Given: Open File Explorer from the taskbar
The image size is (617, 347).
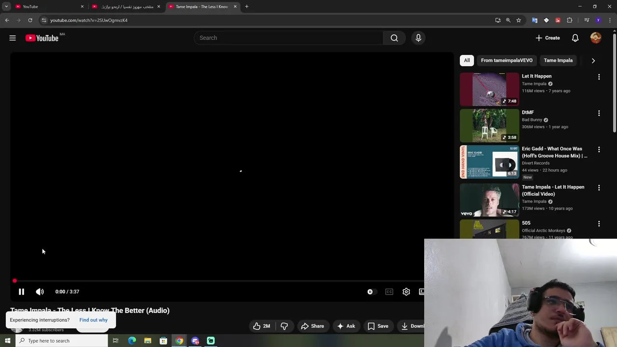Looking at the screenshot, I should [148, 341].
